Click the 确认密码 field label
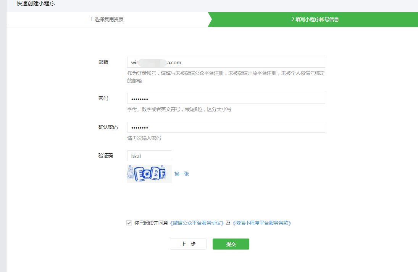418x272 pixels. tap(108, 127)
